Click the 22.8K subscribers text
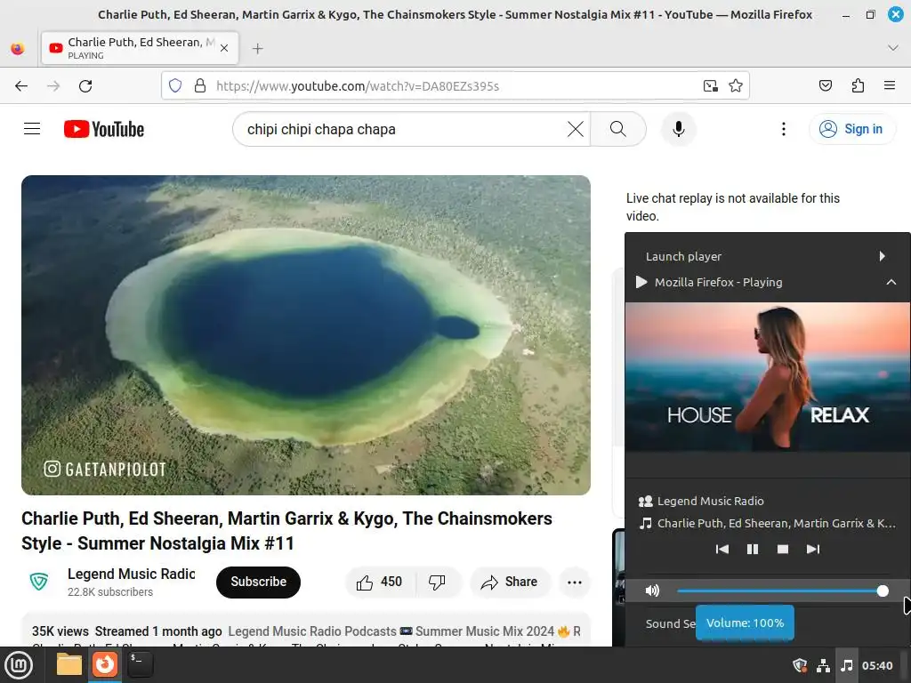Image resolution: width=911 pixels, height=683 pixels. (110, 591)
